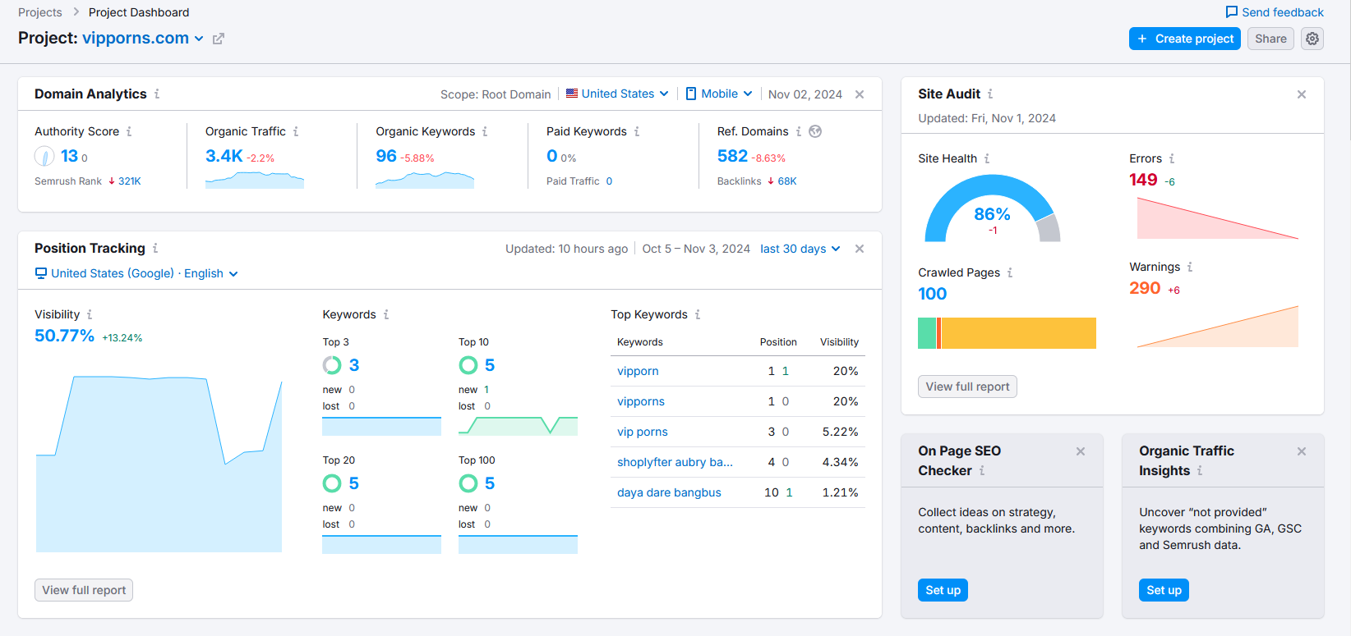Click the Share button

click(1270, 39)
